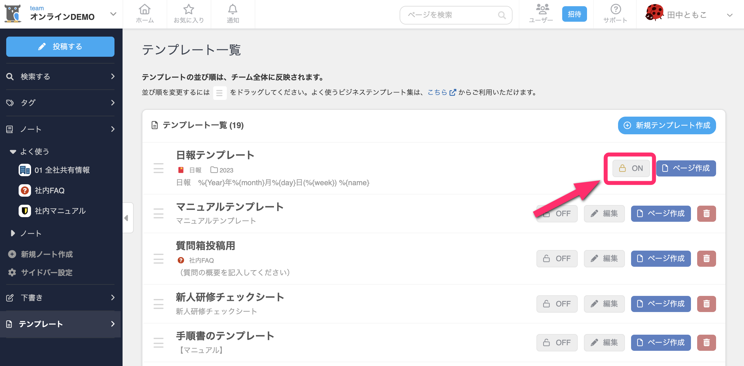Toggle lock OFF for 質問箱投稿用 template

tap(557, 259)
